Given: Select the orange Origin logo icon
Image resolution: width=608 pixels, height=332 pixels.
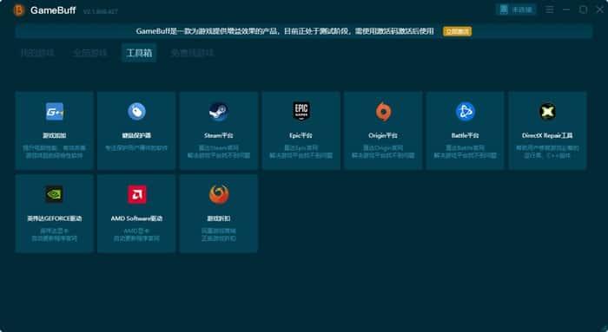Looking at the screenshot, I should [x=383, y=112].
